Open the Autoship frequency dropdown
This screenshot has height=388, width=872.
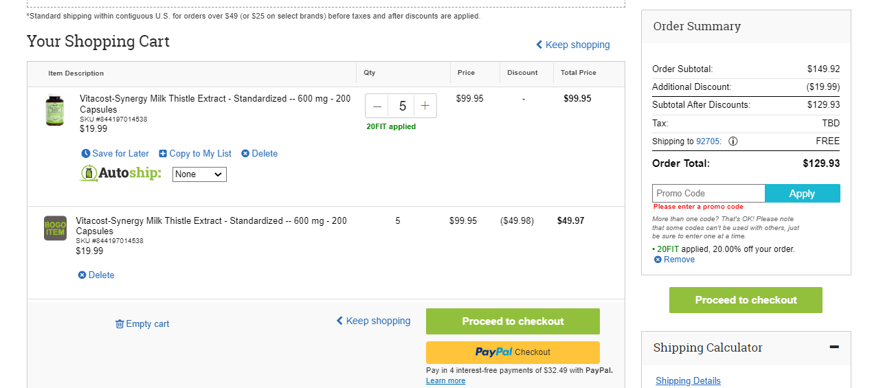click(x=199, y=174)
